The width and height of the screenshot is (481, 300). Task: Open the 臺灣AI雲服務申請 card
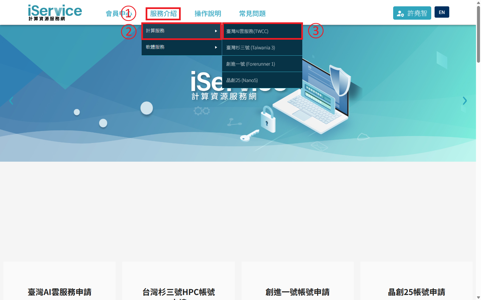pos(59,281)
